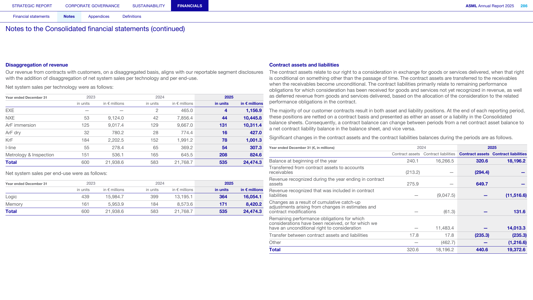Click the value (294.4)

tap(482, 172)
